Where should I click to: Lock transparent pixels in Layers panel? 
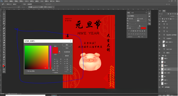coord(163,19)
